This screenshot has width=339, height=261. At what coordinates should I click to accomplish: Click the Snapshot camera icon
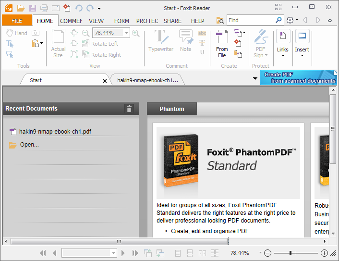point(36,33)
